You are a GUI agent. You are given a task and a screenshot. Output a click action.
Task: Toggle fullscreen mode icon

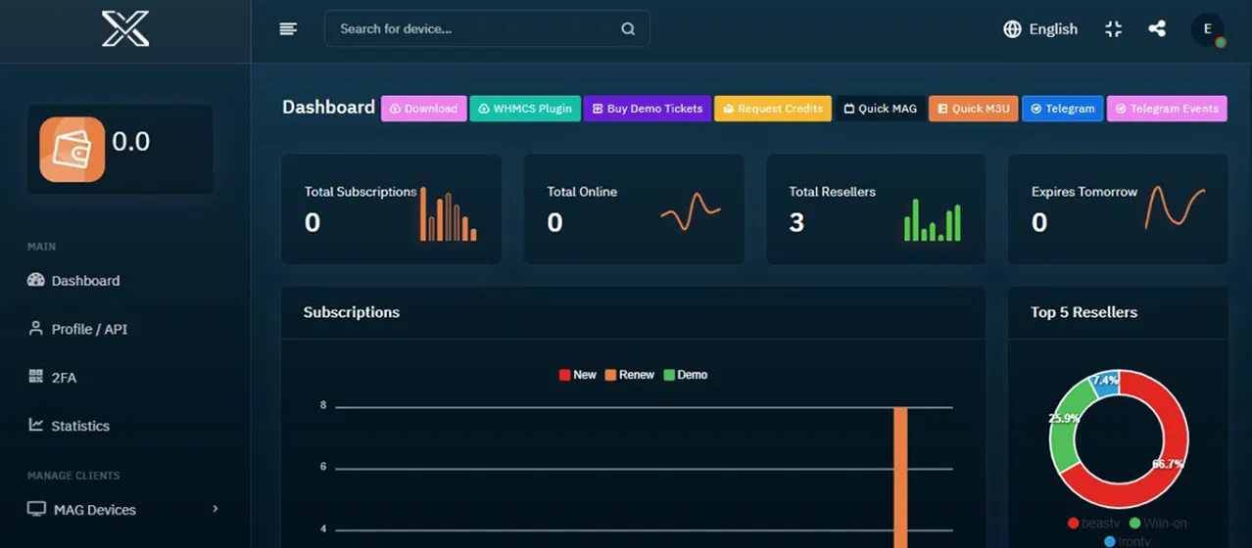point(1113,29)
